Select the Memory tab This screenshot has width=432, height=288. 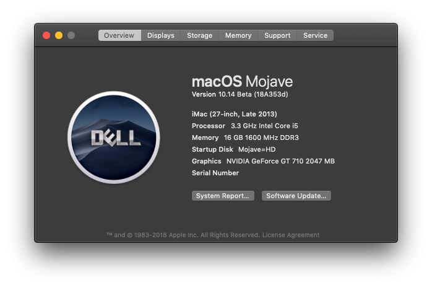[238, 35]
